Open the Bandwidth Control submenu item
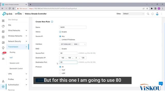The image size is (165, 93). (x=16, y=68)
